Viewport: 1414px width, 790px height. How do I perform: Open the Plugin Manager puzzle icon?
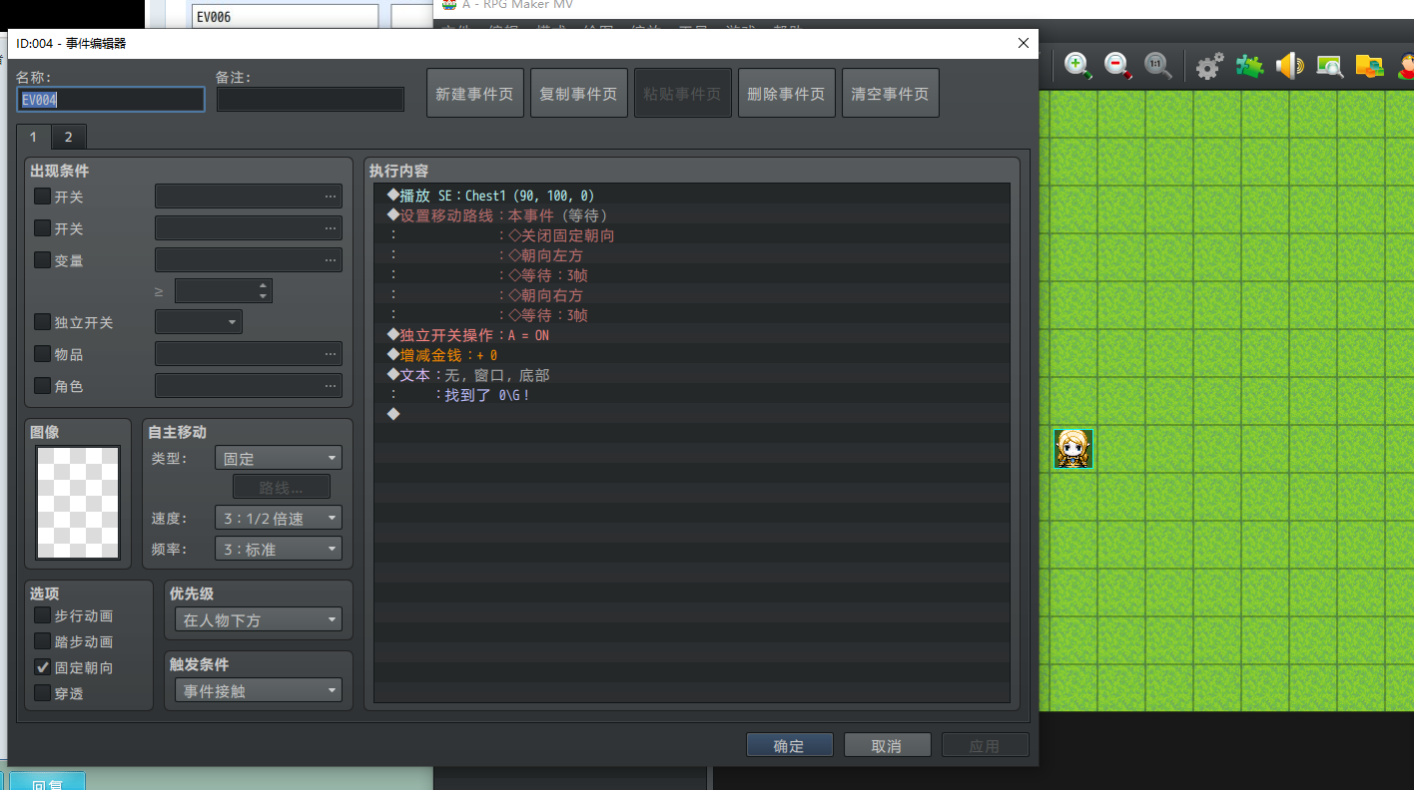pos(1249,66)
